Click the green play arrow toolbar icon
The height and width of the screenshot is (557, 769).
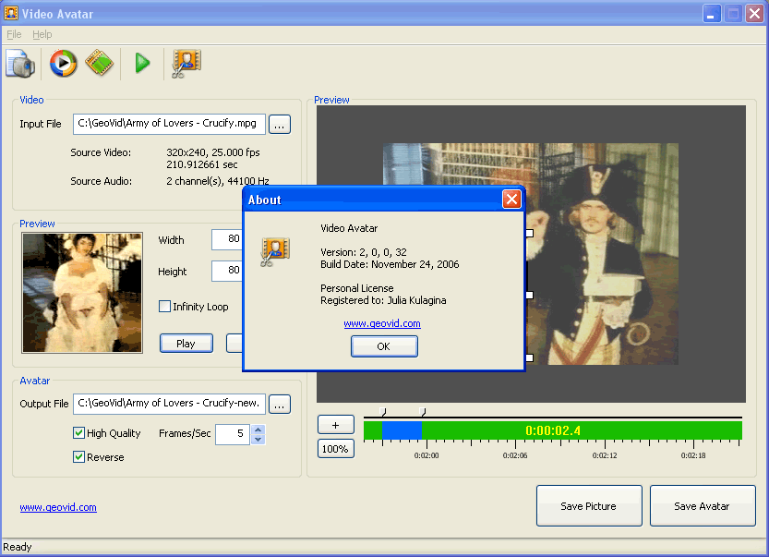point(142,63)
